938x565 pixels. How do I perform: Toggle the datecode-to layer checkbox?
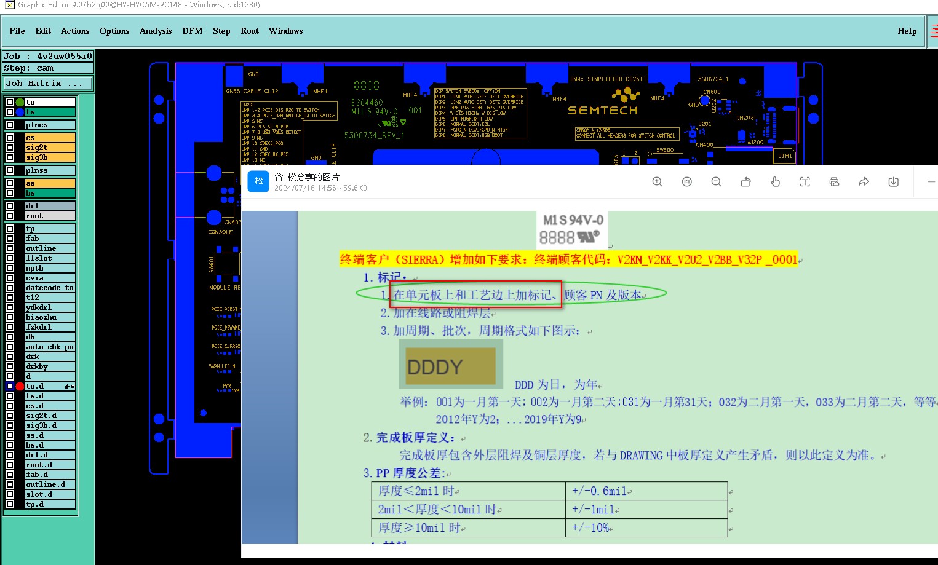(10, 288)
